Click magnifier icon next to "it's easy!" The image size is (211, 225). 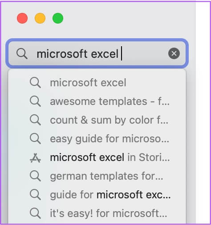[35, 213]
